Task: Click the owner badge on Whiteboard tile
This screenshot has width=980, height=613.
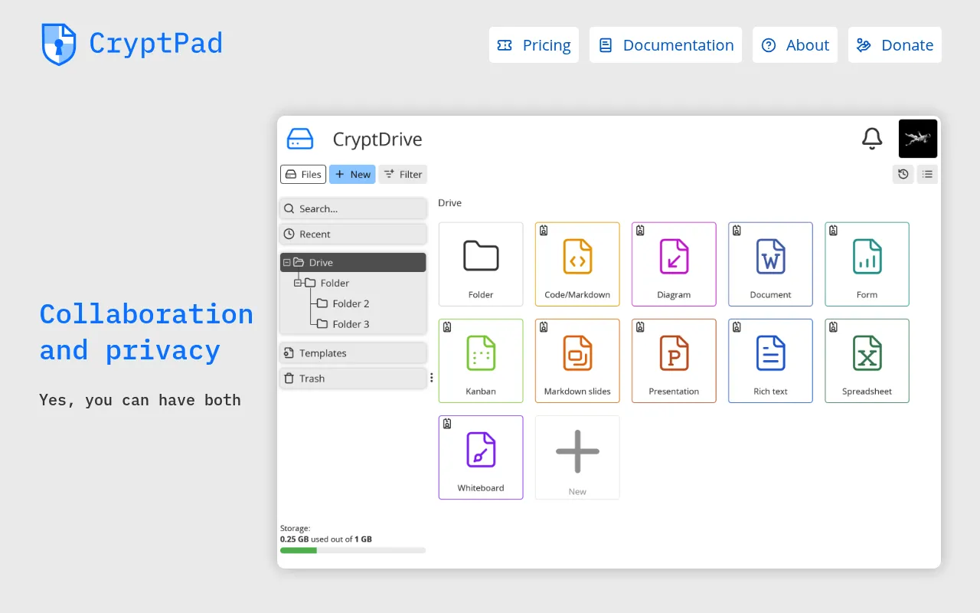Action: (x=447, y=423)
